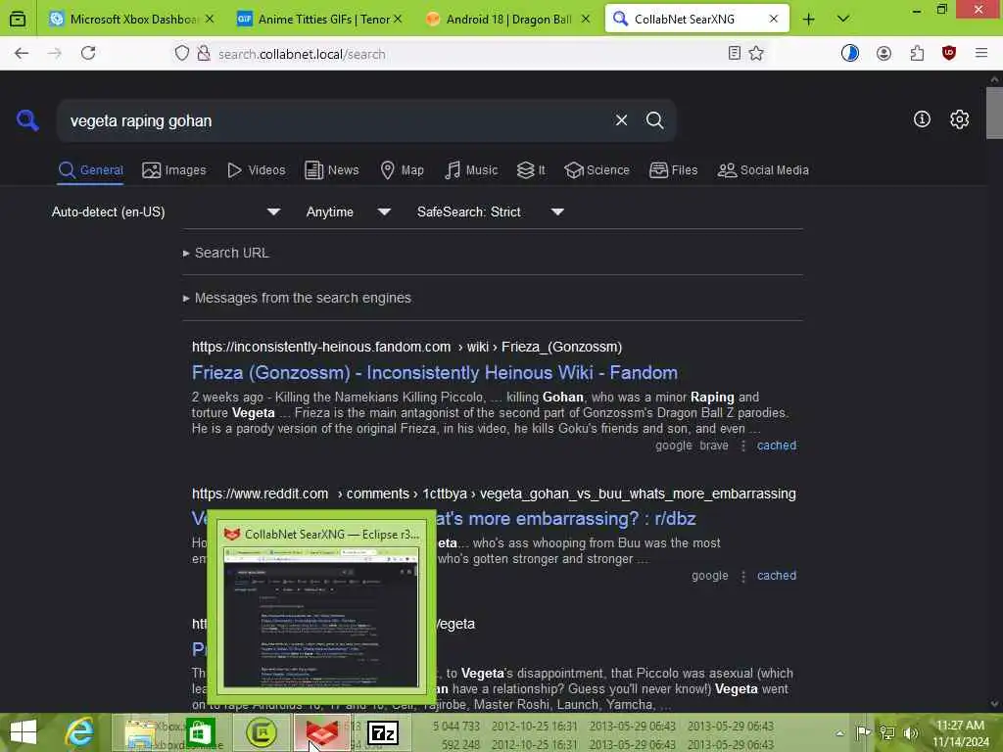Open Frieza (Gonzossm) Fandom wiki result
The width and height of the screenshot is (1003, 752).
tap(435, 372)
